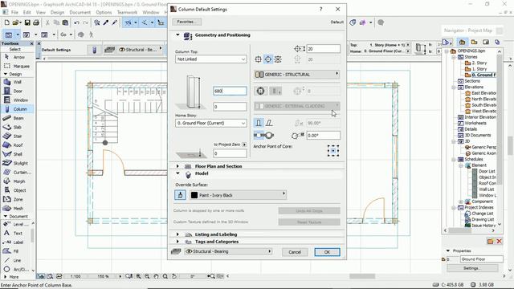The height and width of the screenshot is (289, 514).
Task: Open the View menu
Action: click(41, 12)
